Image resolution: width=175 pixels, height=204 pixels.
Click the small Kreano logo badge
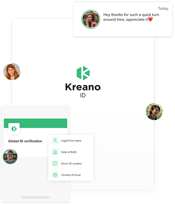click(x=14, y=129)
